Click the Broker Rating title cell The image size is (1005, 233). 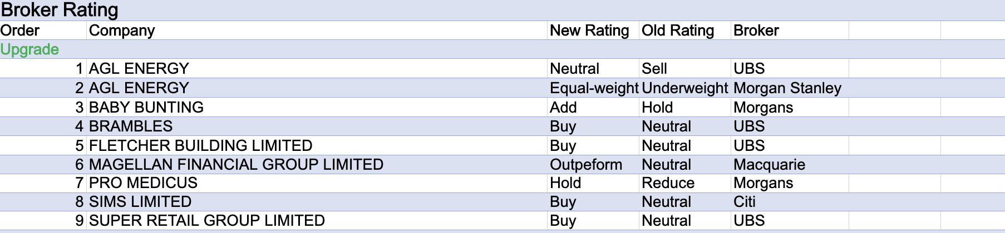(x=60, y=10)
